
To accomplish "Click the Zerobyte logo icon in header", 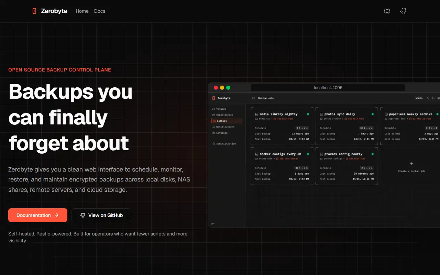I will pos(34,11).
